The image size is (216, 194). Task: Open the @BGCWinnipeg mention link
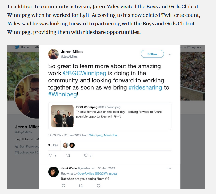click(85, 73)
